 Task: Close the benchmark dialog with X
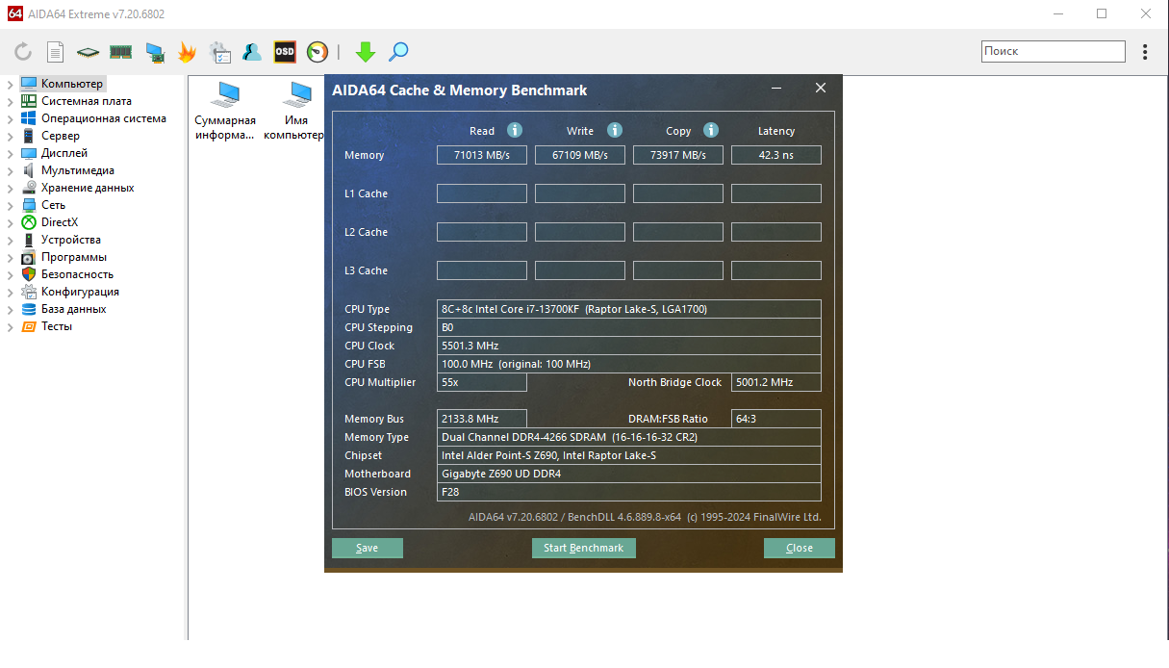click(821, 88)
